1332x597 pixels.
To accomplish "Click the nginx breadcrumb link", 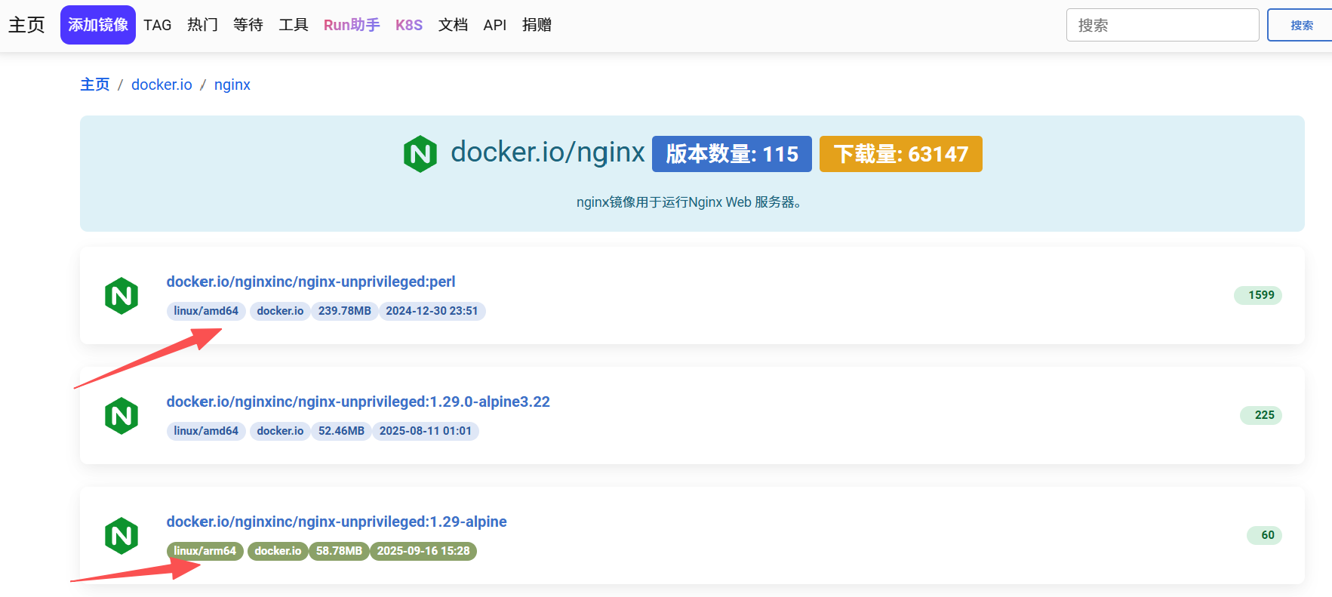I will [232, 85].
